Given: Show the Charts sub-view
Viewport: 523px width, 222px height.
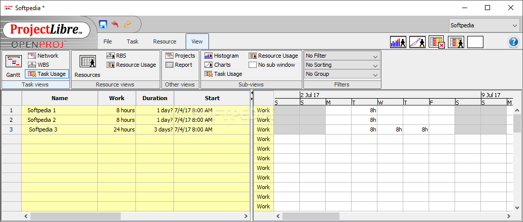Looking at the screenshot, I should (218, 65).
